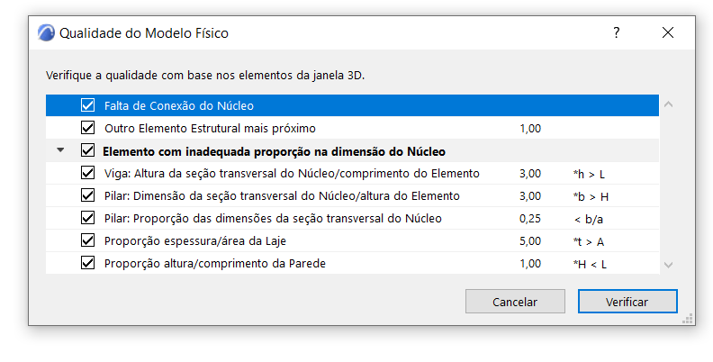
Task: Select the 3,00 value in Viga row
Action: [x=530, y=173]
